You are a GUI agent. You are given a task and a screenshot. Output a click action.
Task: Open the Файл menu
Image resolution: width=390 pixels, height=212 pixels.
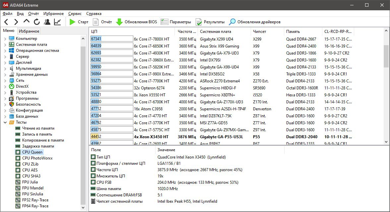pyautogui.click(x=7, y=14)
